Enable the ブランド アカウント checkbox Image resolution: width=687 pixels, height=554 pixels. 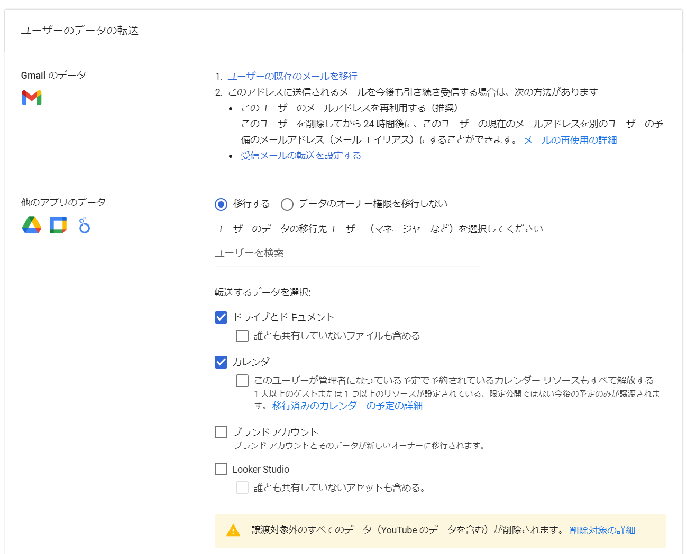coord(221,433)
